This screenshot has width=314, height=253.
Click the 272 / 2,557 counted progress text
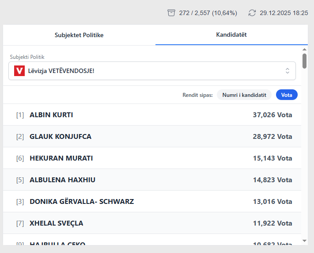coord(208,13)
